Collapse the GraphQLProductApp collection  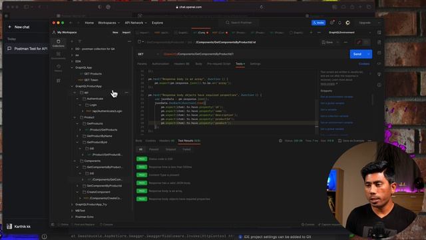pos(72,86)
